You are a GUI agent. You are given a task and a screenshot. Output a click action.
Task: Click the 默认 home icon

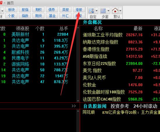tap(115, 10)
